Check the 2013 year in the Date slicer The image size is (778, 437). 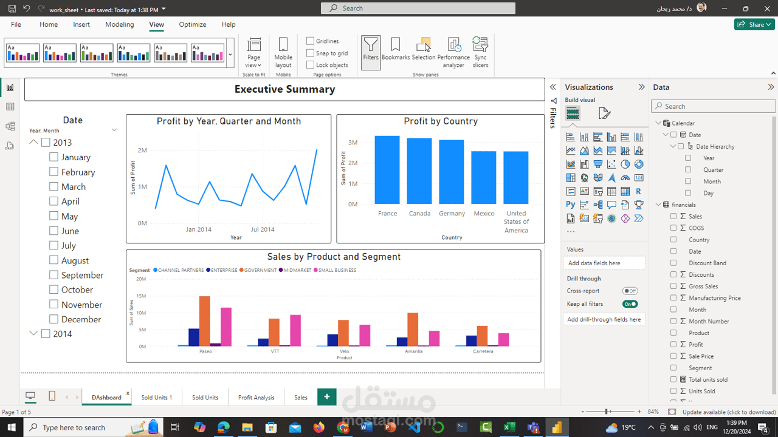tap(46, 142)
